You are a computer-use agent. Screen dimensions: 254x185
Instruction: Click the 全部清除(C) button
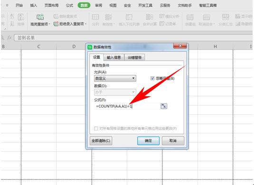(101, 141)
